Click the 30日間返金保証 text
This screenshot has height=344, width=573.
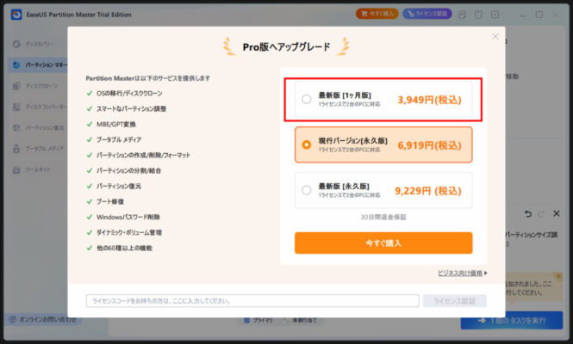coord(383,217)
